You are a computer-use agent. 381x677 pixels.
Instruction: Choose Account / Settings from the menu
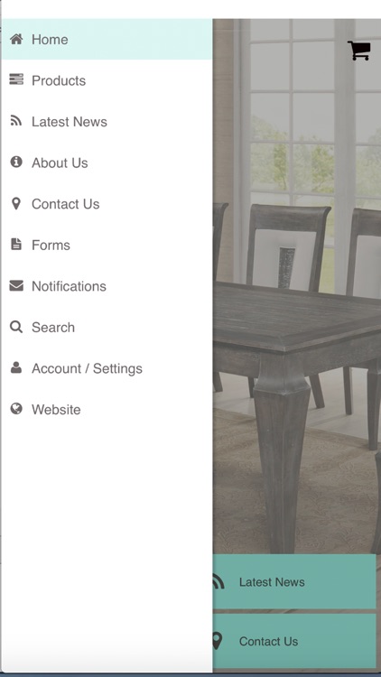point(107,368)
